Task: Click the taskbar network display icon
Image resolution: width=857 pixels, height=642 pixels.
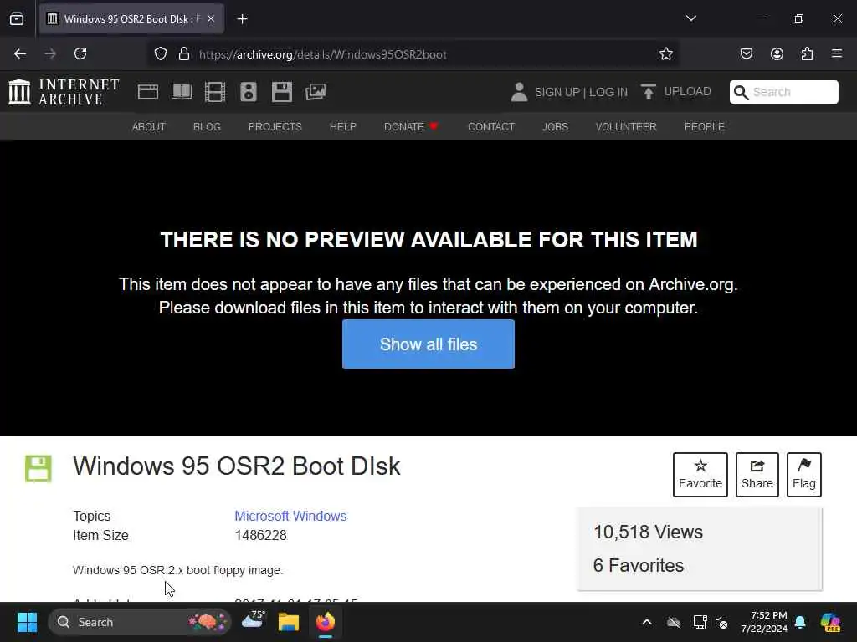Action: click(x=700, y=622)
